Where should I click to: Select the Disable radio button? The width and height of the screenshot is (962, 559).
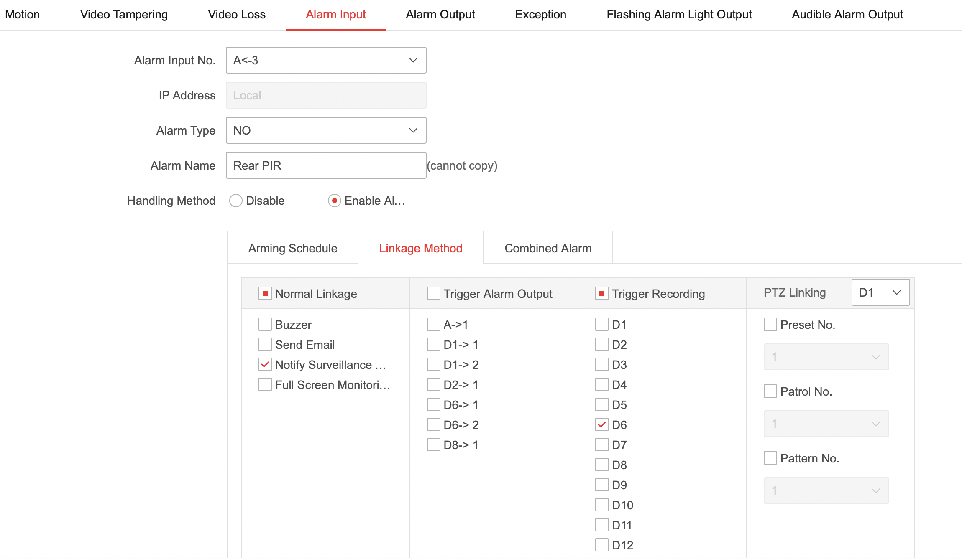[236, 201]
